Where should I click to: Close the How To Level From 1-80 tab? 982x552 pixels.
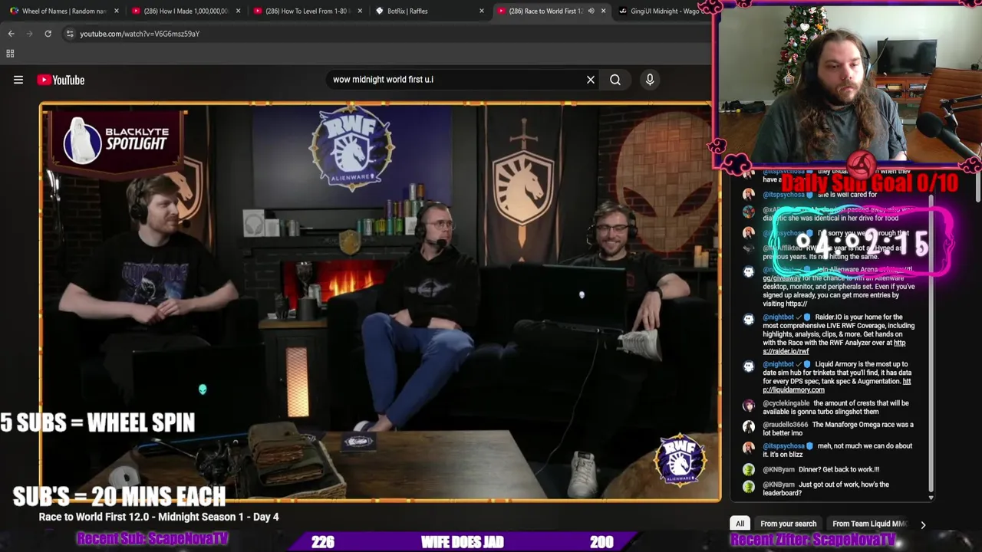pyautogui.click(x=360, y=11)
